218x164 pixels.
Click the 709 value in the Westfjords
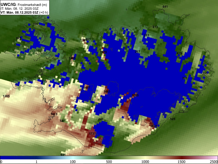(35, 24)
